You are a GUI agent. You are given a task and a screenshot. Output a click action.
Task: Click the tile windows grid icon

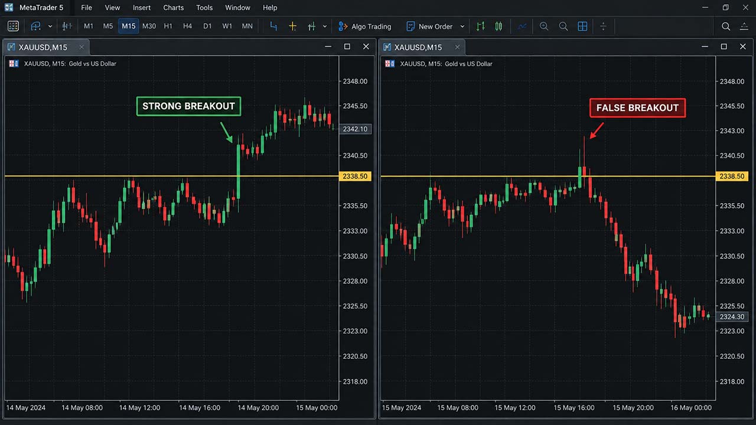tap(582, 26)
